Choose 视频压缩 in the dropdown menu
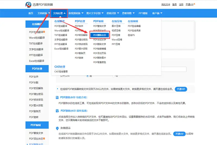 pyautogui.click(x=116, y=30)
